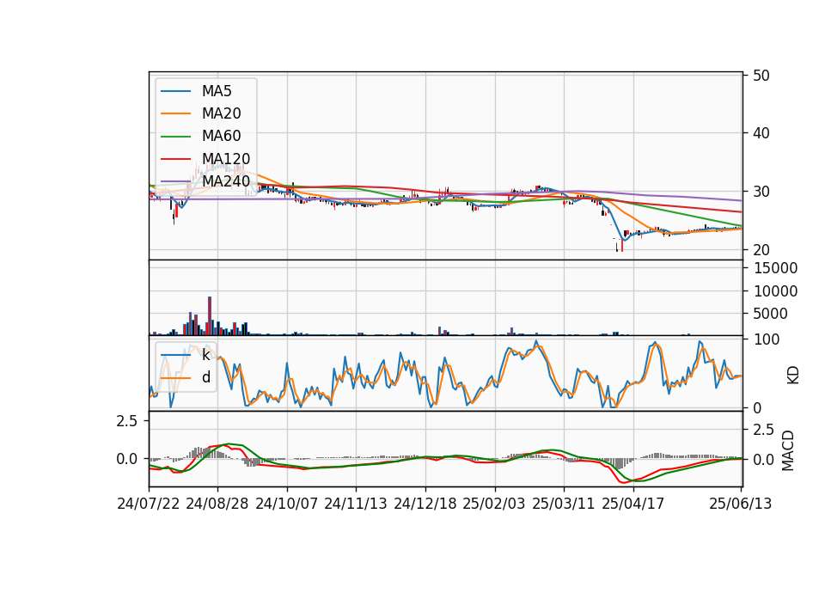
Task: Click the left MACD axis value 2.5
Action: [x=127, y=421]
